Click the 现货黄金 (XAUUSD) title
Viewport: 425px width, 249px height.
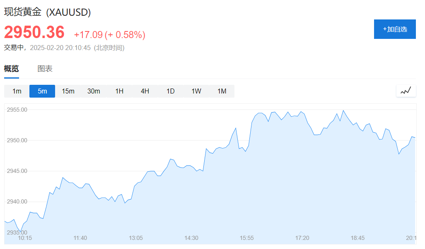48,12
